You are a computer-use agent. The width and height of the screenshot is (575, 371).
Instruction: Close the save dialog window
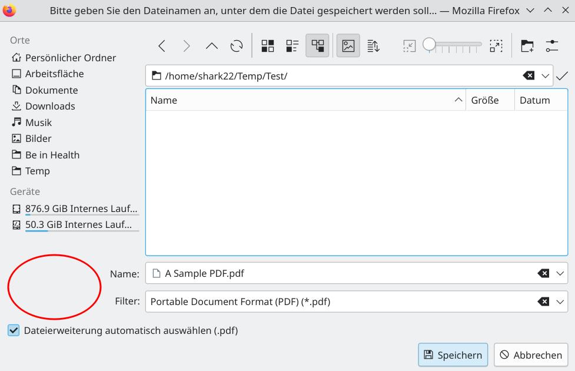click(x=565, y=10)
